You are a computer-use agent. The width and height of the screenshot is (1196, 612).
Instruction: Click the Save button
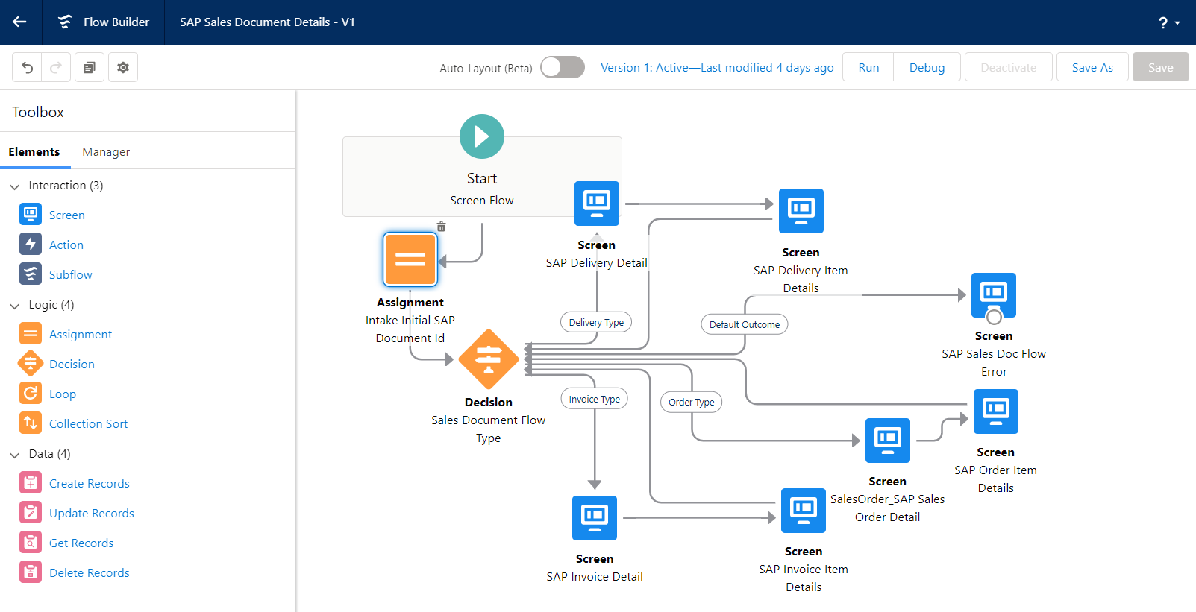[x=1160, y=67]
